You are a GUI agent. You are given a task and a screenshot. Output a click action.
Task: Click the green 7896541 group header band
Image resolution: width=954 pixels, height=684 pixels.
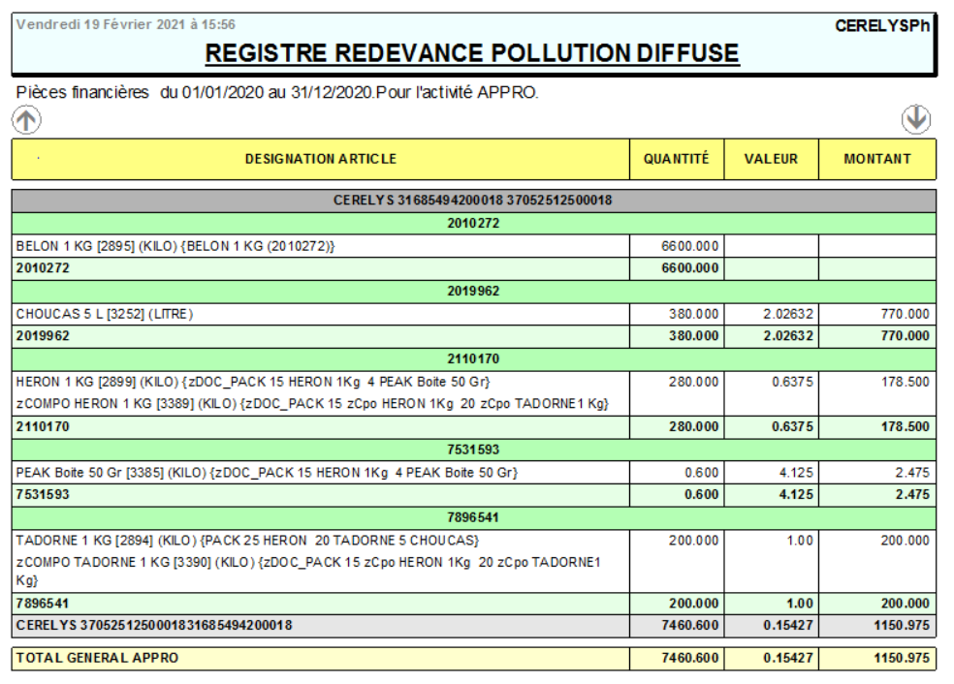tap(473, 517)
